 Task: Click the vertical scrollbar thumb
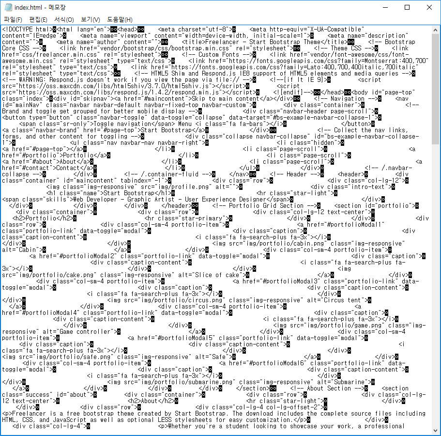click(x=435, y=89)
